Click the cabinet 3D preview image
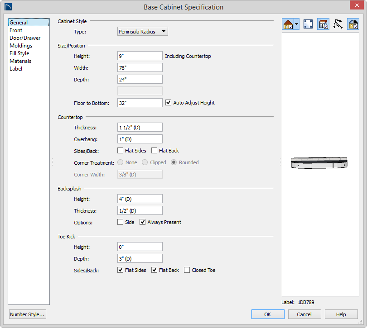This screenshot has width=367, height=328. [x=319, y=162]
